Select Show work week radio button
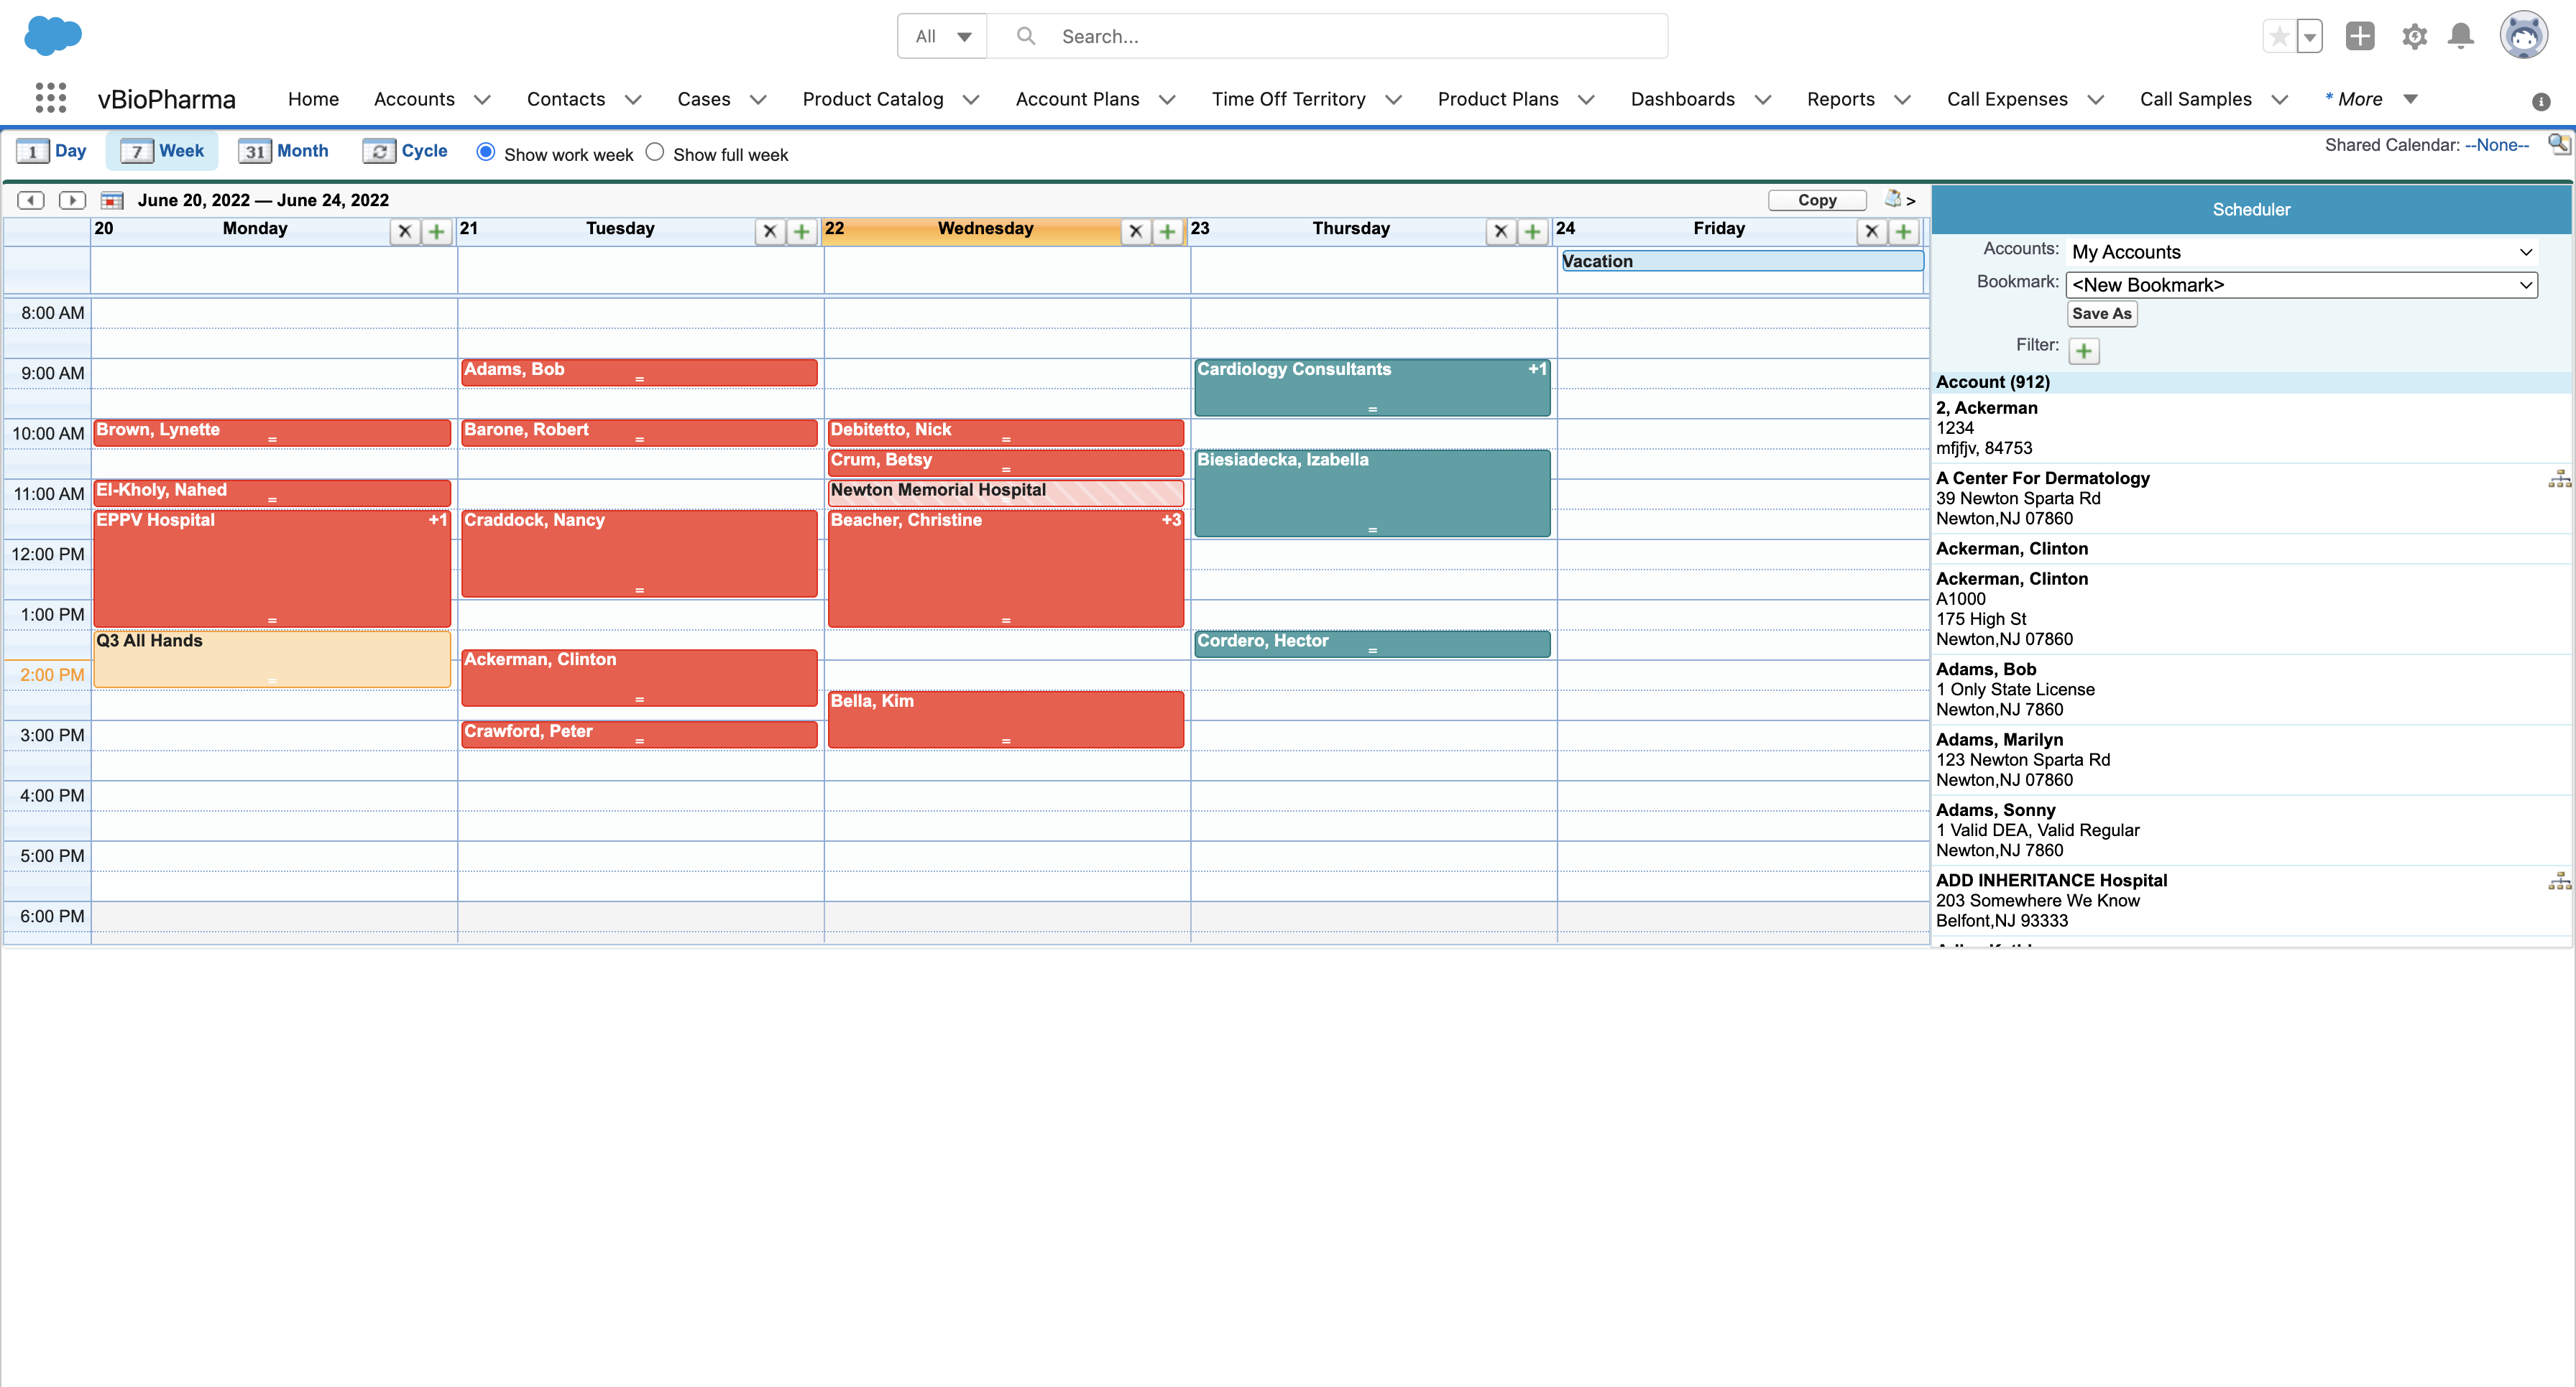The height and width of the screenshot is (1387, 2576). 486,152
